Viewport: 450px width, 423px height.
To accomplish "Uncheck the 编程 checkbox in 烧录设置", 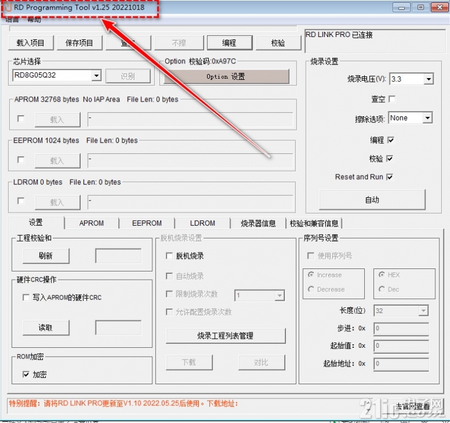I will tap(391, 140).
